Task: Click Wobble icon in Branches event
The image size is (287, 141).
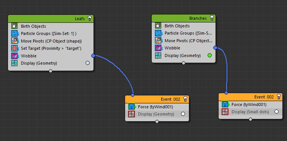Action: click(158, 48)
